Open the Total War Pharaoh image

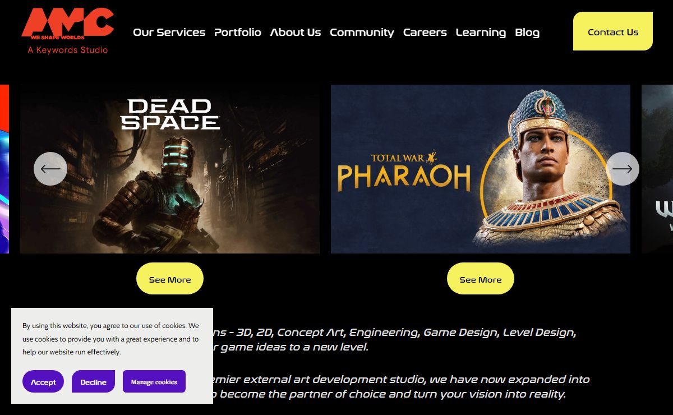pos(481,169)
